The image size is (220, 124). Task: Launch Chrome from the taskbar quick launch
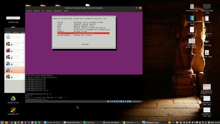[15, 123]
